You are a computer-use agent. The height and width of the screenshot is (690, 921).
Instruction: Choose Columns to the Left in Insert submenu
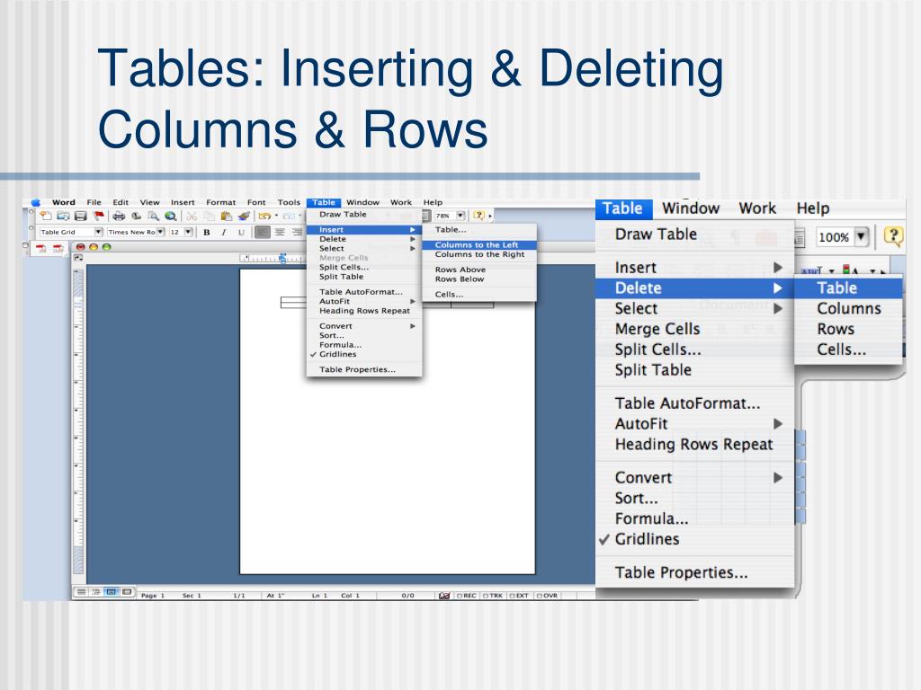[x=479, y=244]
